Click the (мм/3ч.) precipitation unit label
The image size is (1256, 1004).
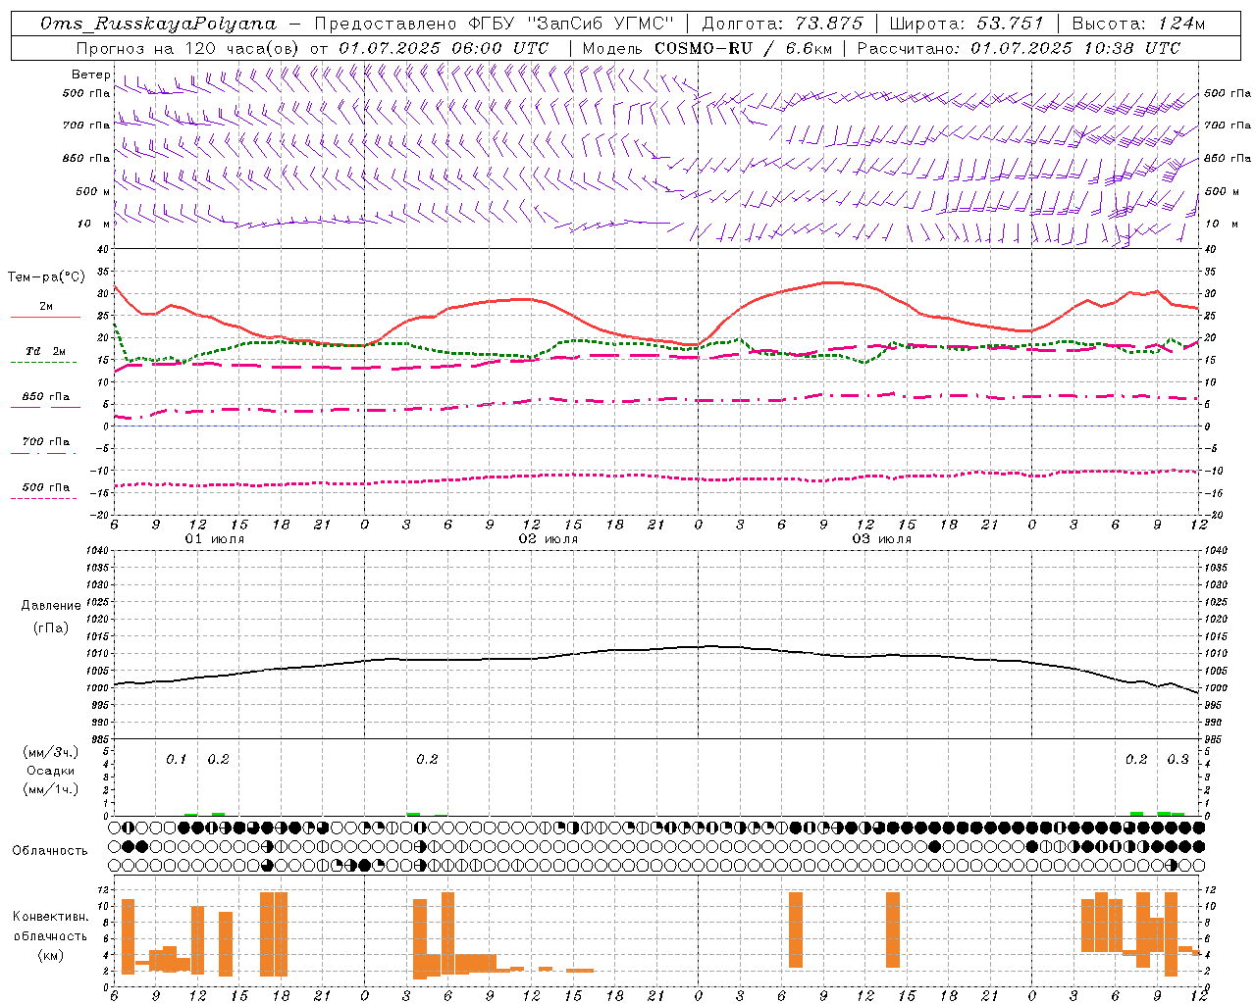(x=51, y=752)
